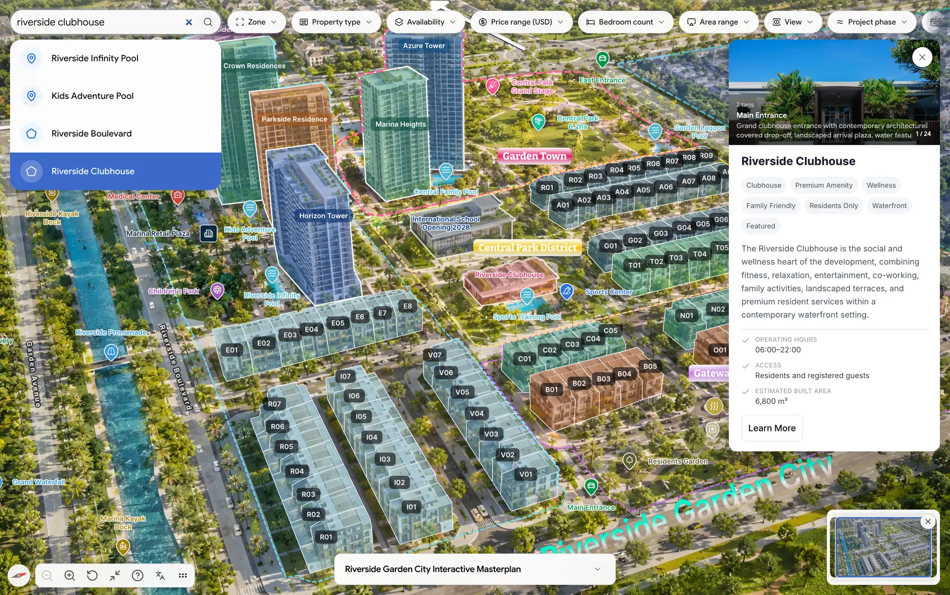950x595 pixels.
Task: Zoom in on the map
Action: point(70,575)
